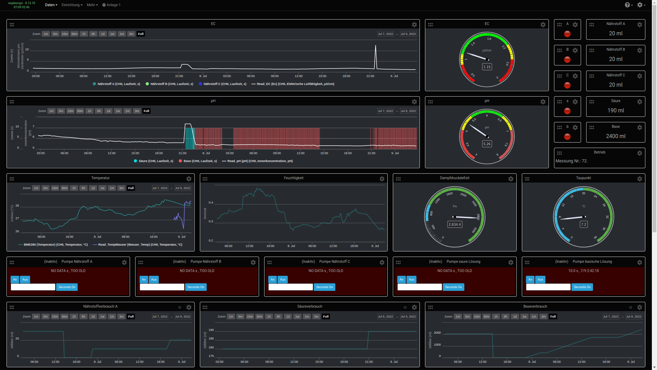This screenshot has width=657, height=370.
Task: Open Anlage 1 in the top bar
Action: click(112, 5)
